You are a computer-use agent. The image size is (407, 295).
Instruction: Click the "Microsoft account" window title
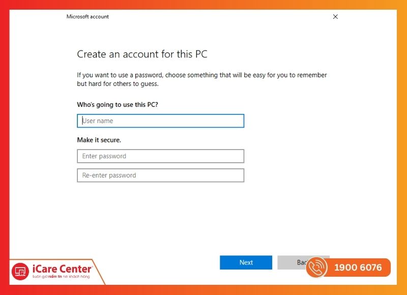pos(88,17)
